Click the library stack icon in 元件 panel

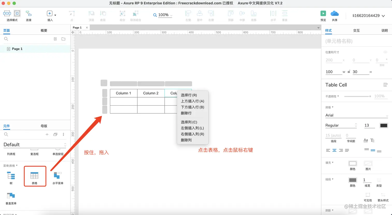point(55,134)
